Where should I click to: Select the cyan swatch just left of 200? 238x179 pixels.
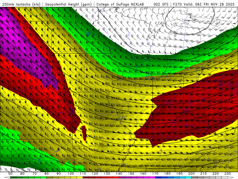pyautogui.click(x=188, y=178)
